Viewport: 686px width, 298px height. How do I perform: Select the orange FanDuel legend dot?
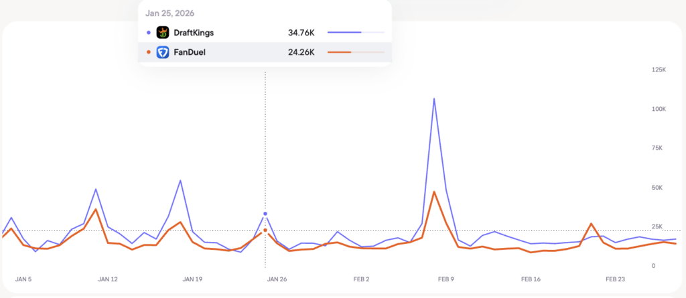[148, 52]
